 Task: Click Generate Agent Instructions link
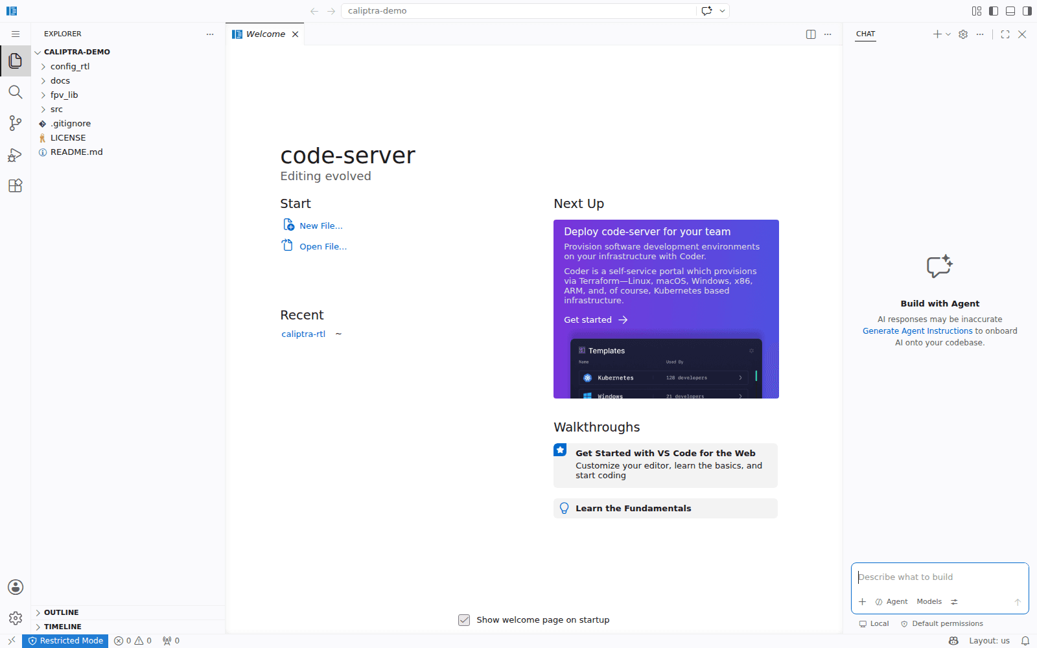point(917,330)
